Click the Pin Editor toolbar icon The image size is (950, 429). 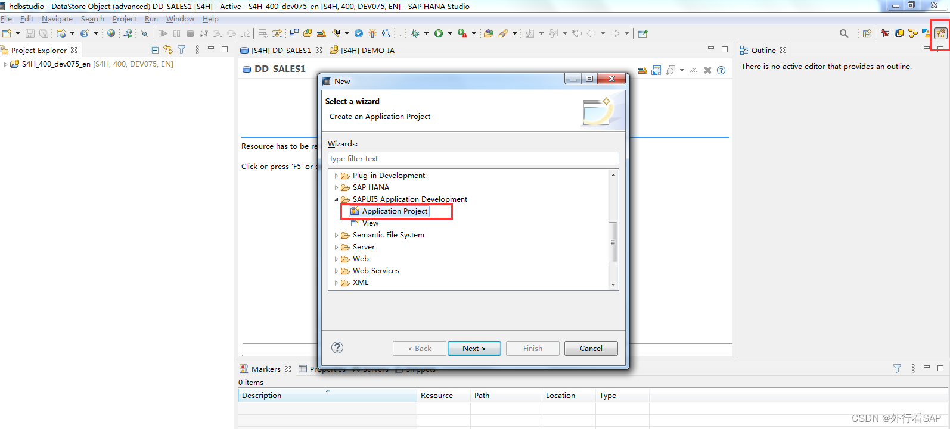643,33
